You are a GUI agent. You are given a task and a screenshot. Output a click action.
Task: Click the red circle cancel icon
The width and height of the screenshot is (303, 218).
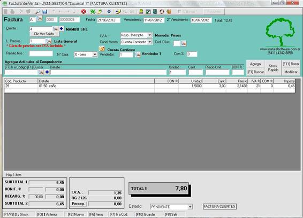click(84, 12)
